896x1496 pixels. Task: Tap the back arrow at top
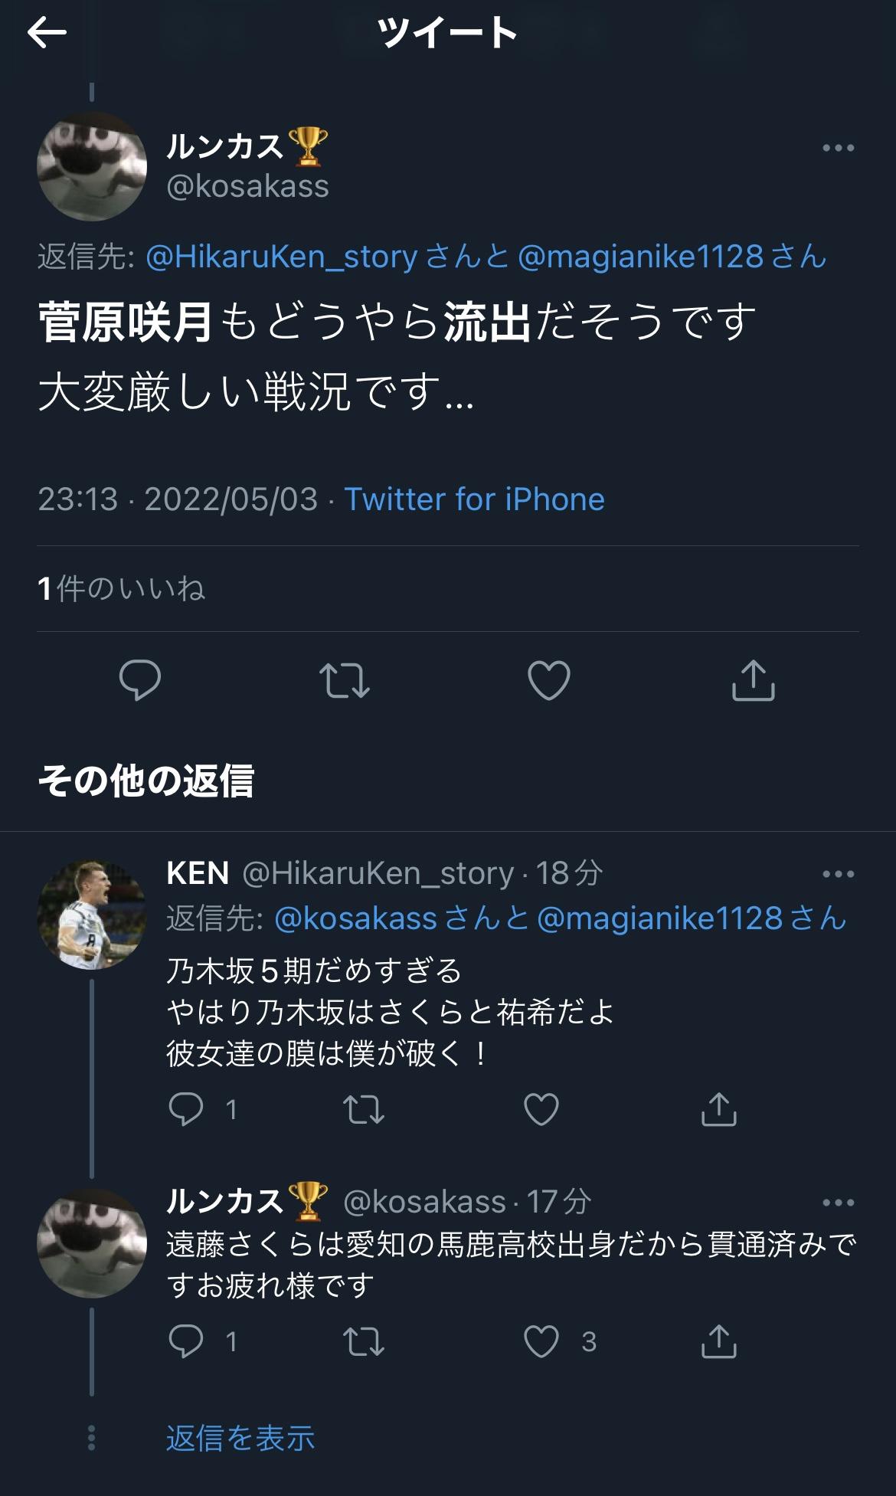(x=47, y=33)
